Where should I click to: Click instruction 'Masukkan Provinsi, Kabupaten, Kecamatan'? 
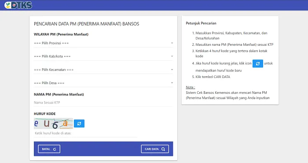click(x=231, y=36)
